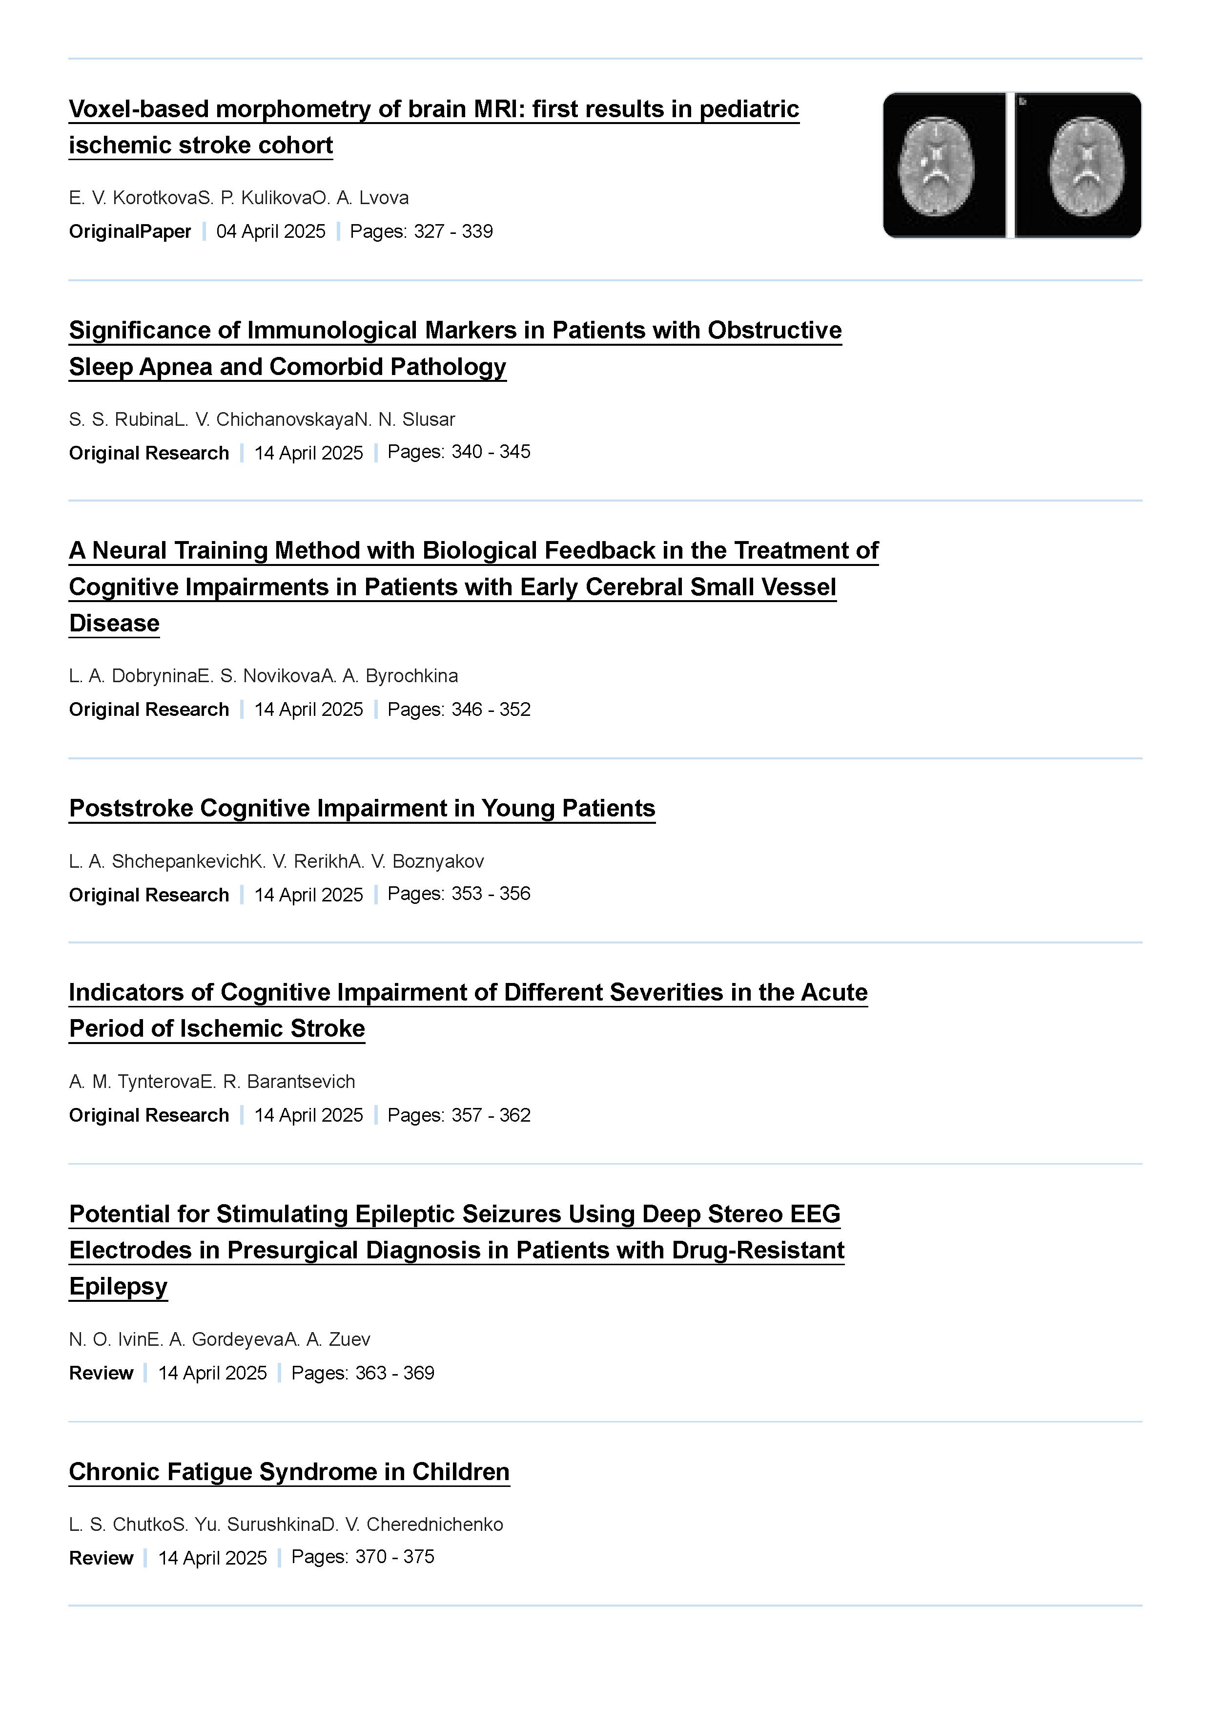Click the author names E. V. Korotkova line

239,198
